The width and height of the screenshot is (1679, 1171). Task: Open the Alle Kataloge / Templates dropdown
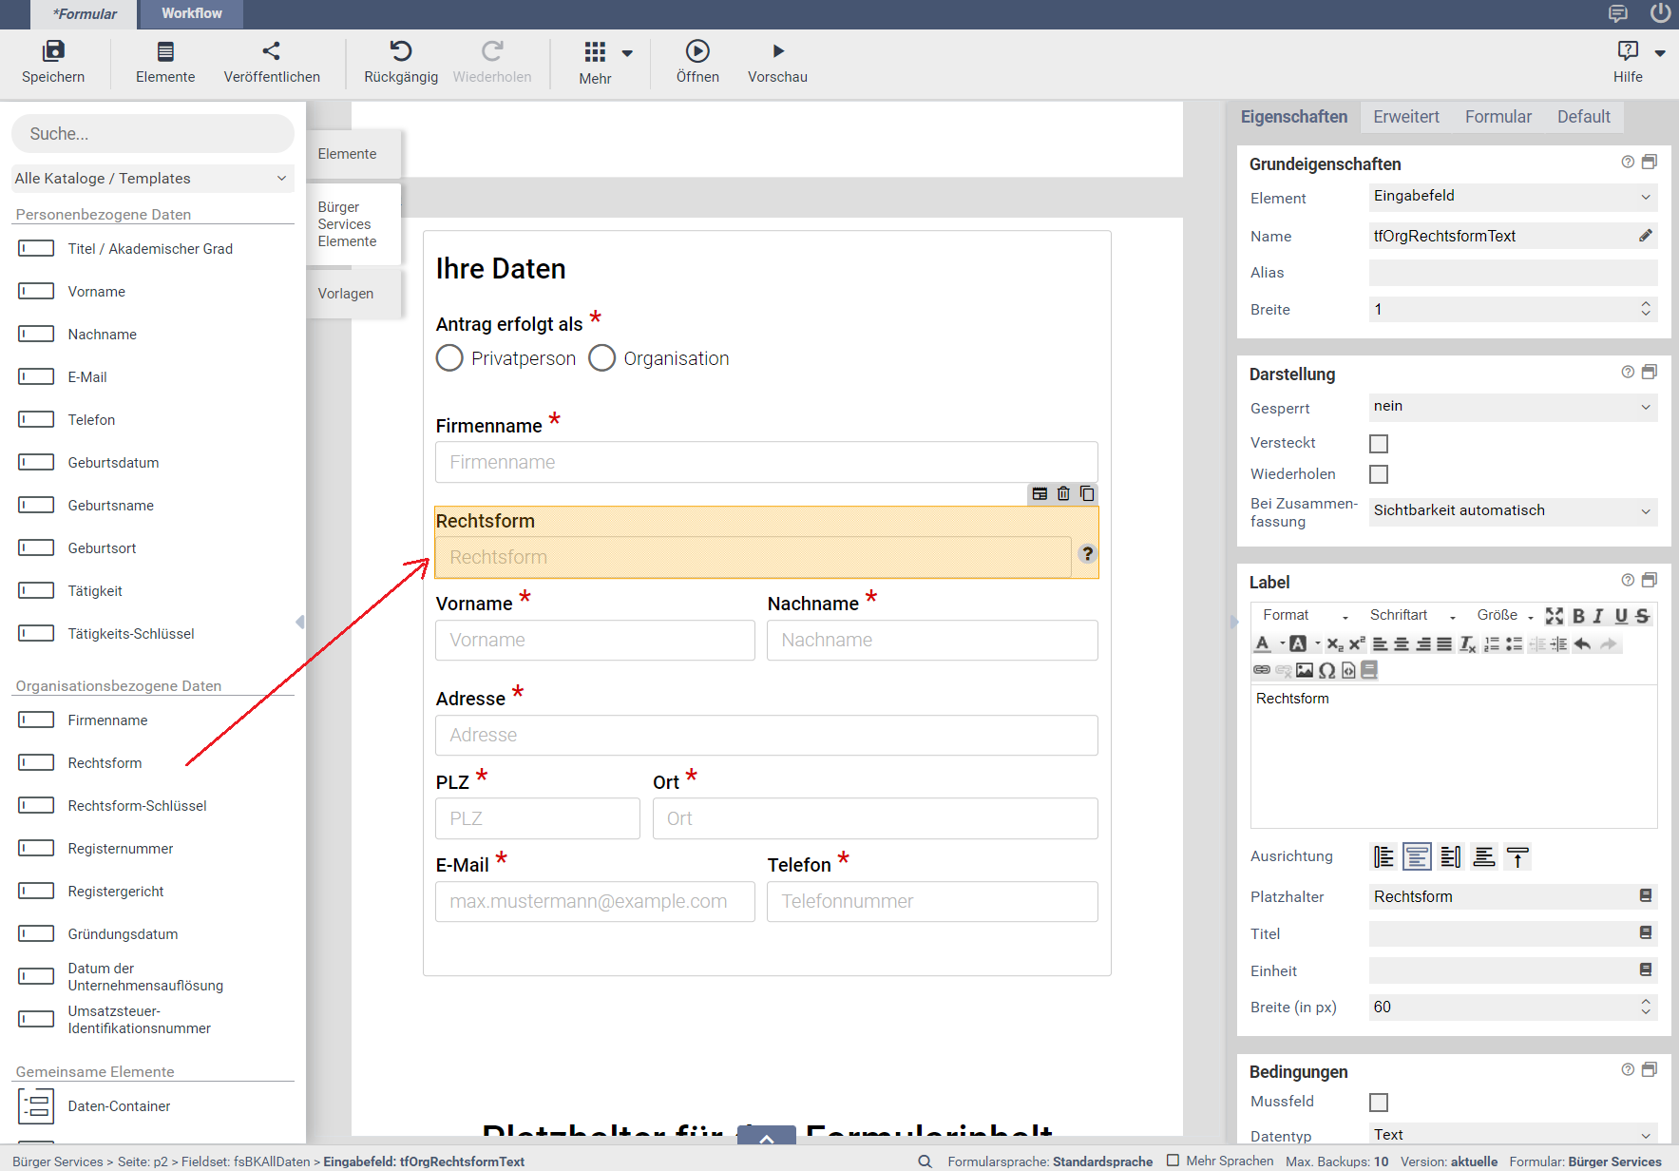[x=152, y=179]
